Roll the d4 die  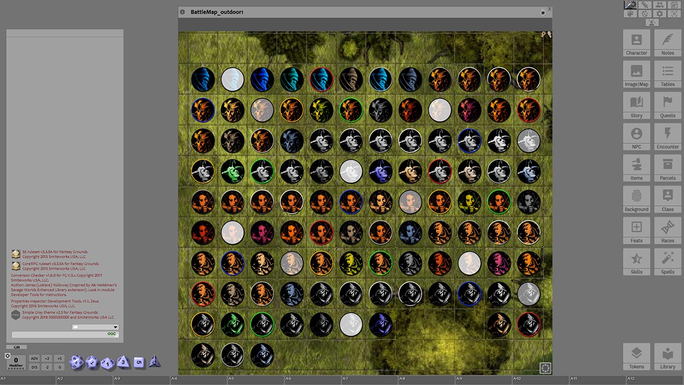[155, 362]
